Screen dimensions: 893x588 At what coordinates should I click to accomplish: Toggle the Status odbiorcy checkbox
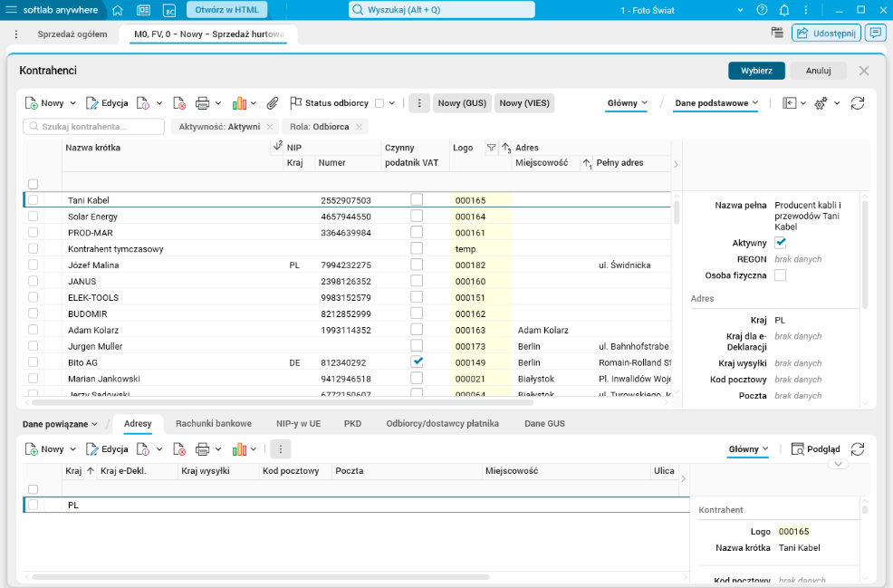click(x=379, y=103)
